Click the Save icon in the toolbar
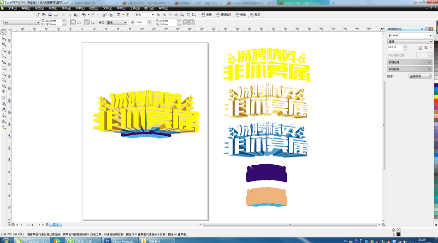Image resolution: width=438 pixels, height=243 pixels. [50, 15]
